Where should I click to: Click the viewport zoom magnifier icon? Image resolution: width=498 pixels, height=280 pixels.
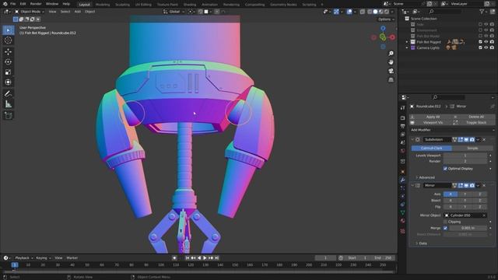391,54
